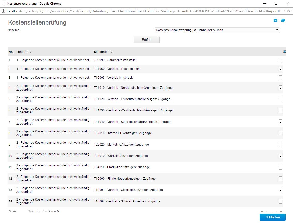Click the table export icon in header corner
293x224 pixels.
(x=284, y=52)
